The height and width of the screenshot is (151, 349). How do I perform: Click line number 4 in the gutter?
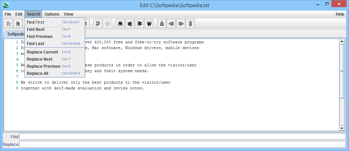point(17,59)
